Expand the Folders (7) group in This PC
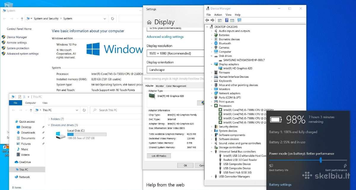 coord(49,119)
